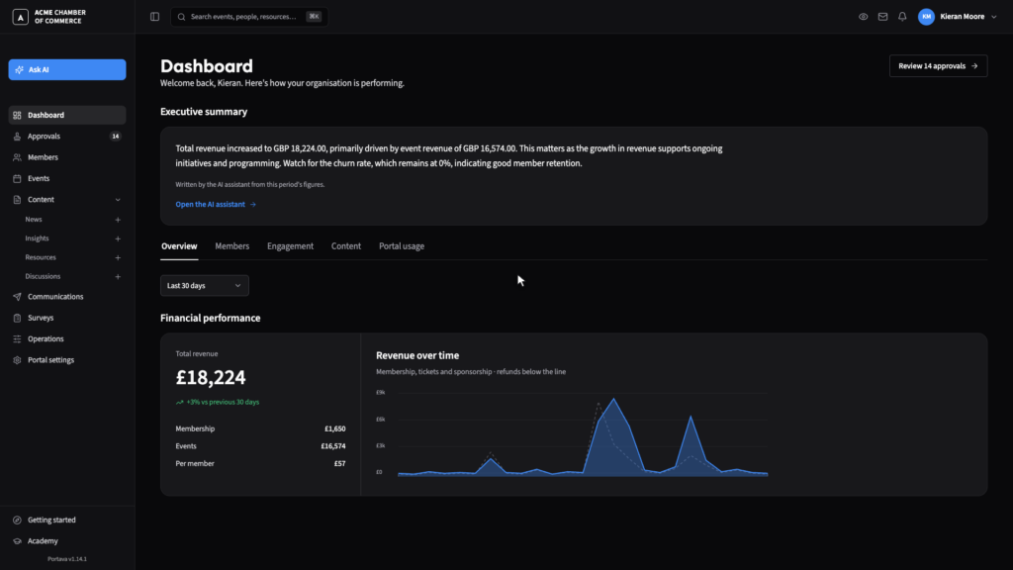1013x570 pixels.
Task: Switch to the Overview tab
Action: 179,246
